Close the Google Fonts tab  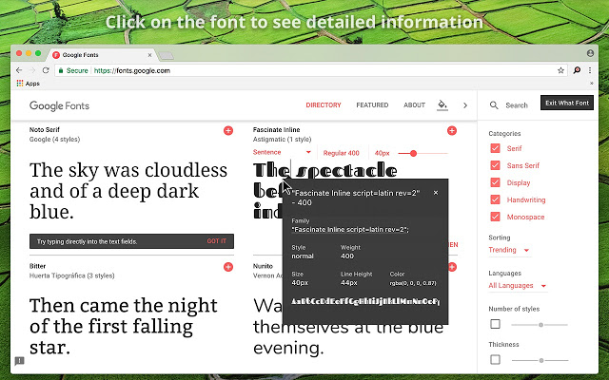click(x=149, y=55)
